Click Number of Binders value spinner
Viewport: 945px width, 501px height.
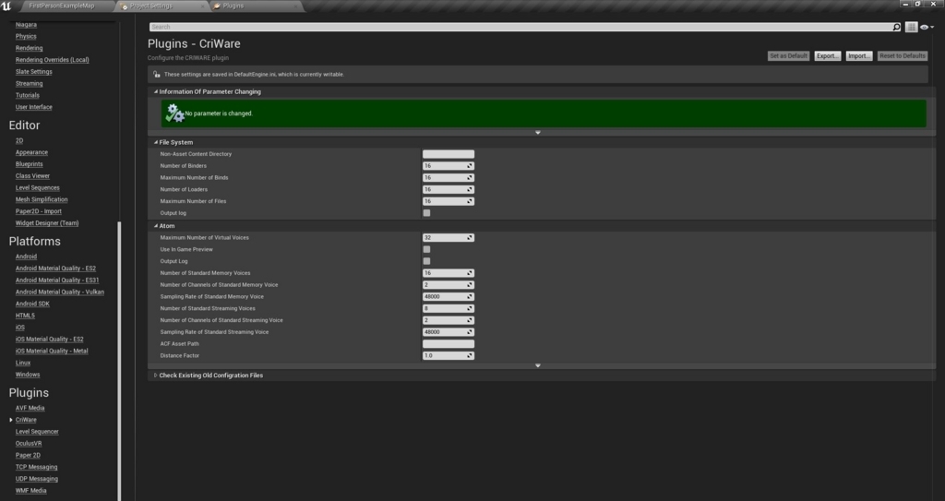click(x=449, y=166)
